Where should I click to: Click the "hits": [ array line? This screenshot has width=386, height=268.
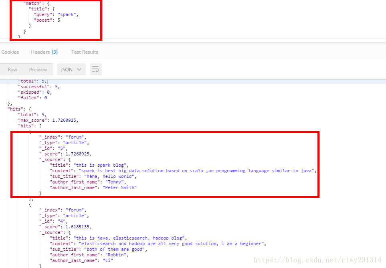30,126
